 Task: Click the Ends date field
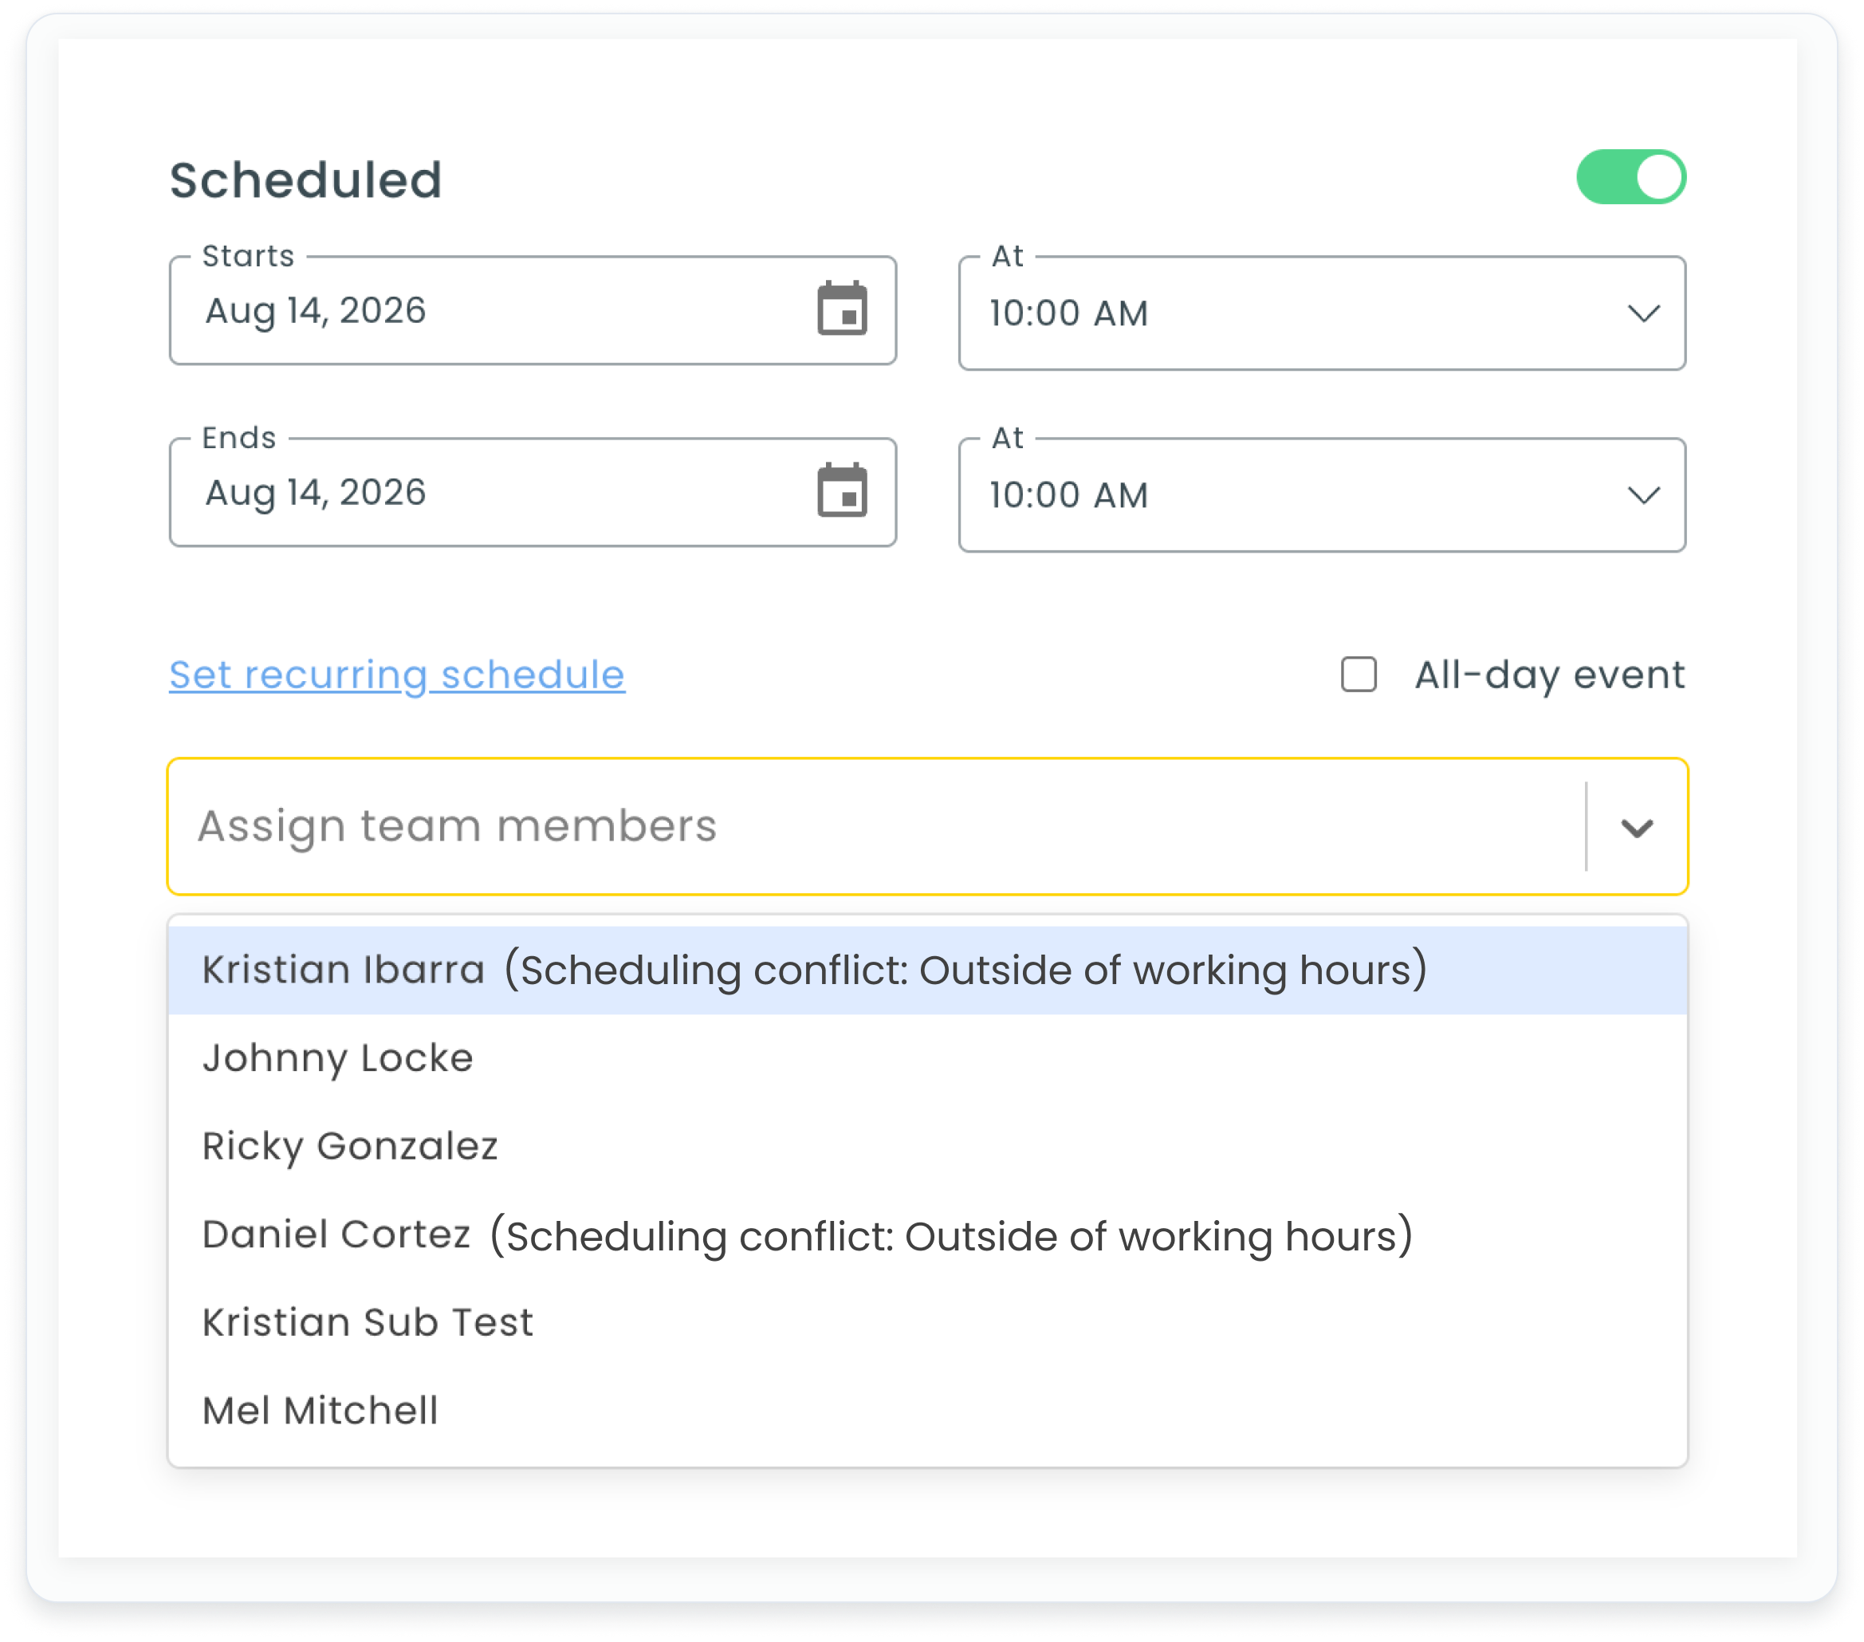(533, 493)
